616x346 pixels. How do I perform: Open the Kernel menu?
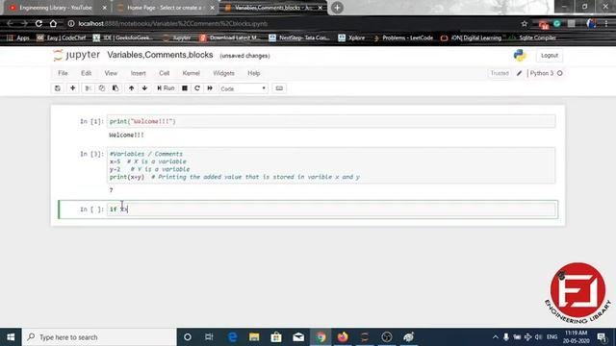point(191,73)
